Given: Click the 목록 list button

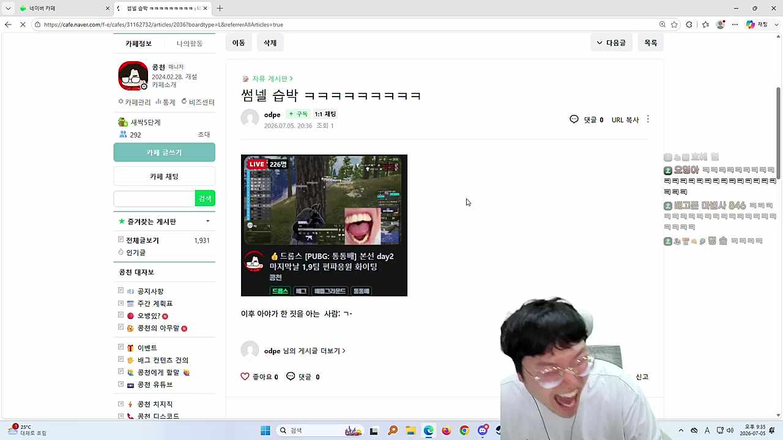Looking at the screenshot, I should 650,43.
